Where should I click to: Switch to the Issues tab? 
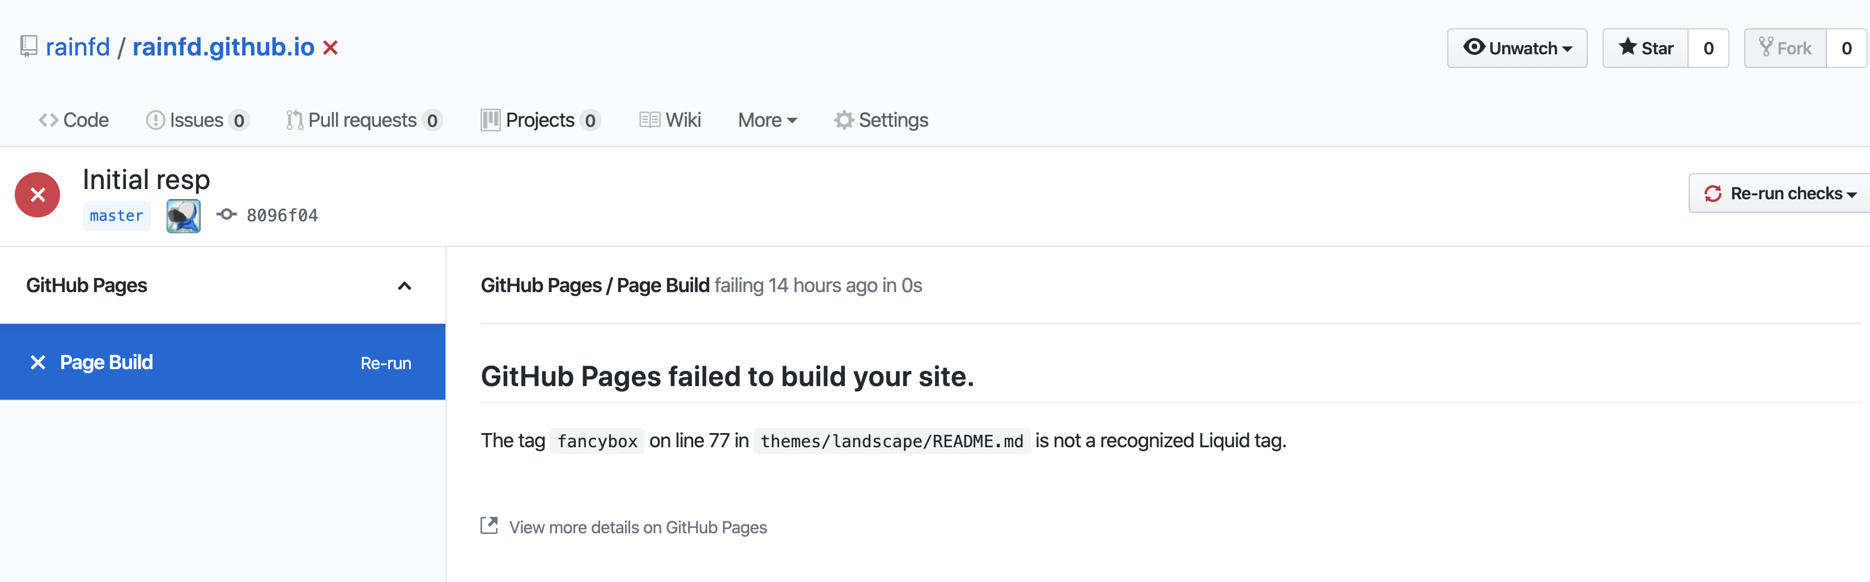click(196, 119)
